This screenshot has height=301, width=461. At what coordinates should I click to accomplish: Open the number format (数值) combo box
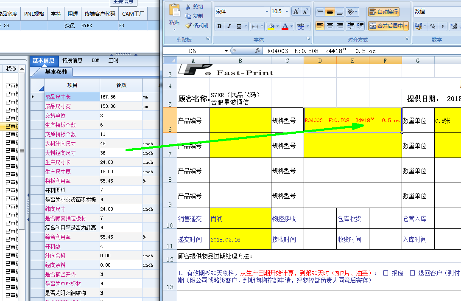(x=437, y=11)
